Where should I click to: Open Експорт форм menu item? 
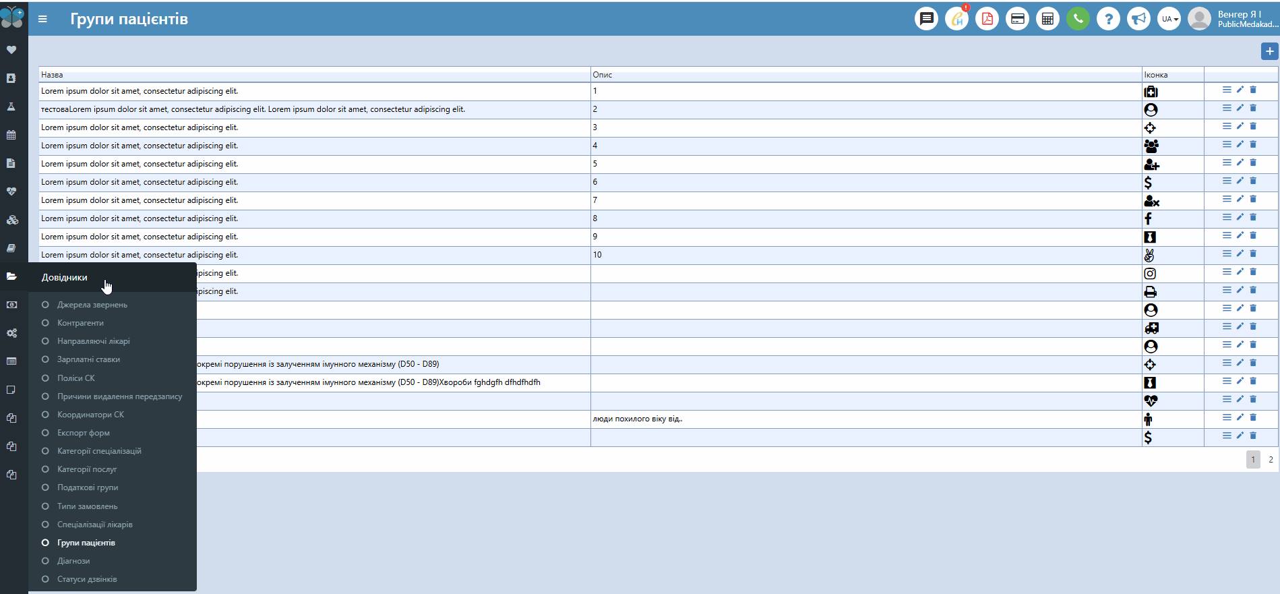[x=83, y=433]
